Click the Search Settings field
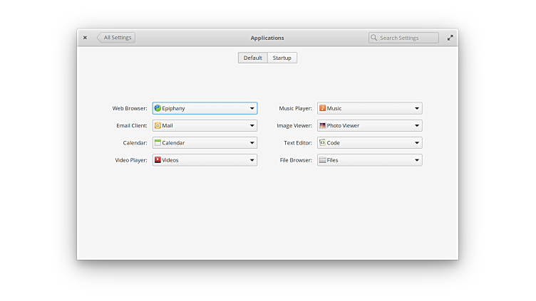The height and width of the screenshot is (301, 536). (x=408, y=38)
